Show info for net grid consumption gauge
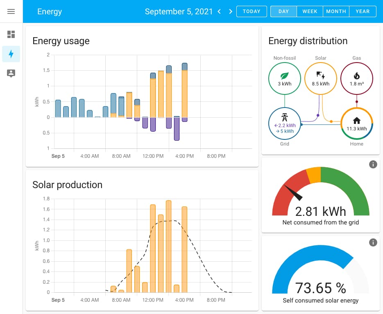This screenshot has height=314, width=383. (x=373, y=164)
